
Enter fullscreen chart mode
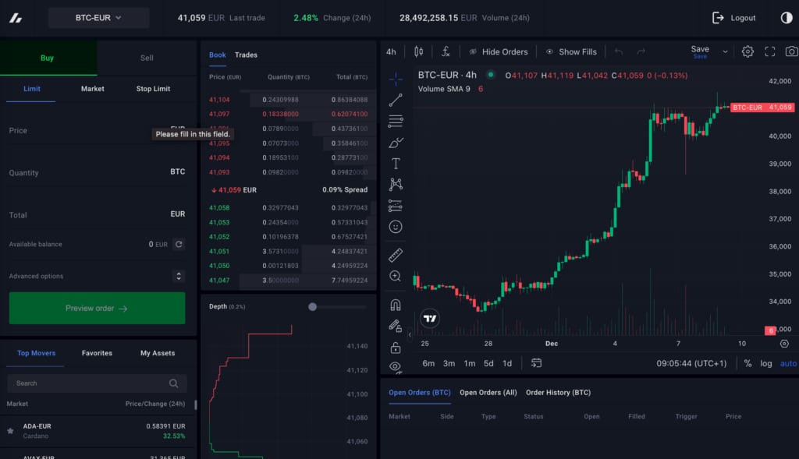click(770, 51)
